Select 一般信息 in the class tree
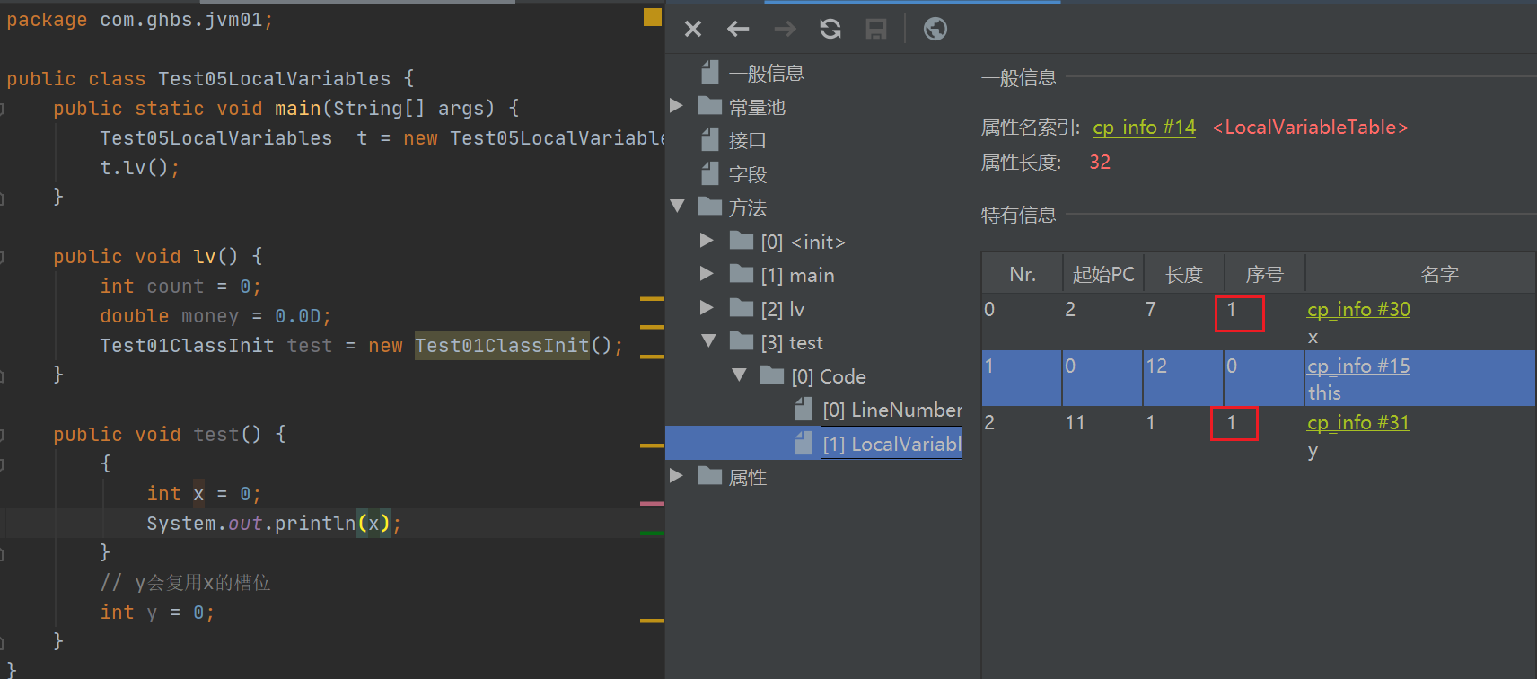 767,73
